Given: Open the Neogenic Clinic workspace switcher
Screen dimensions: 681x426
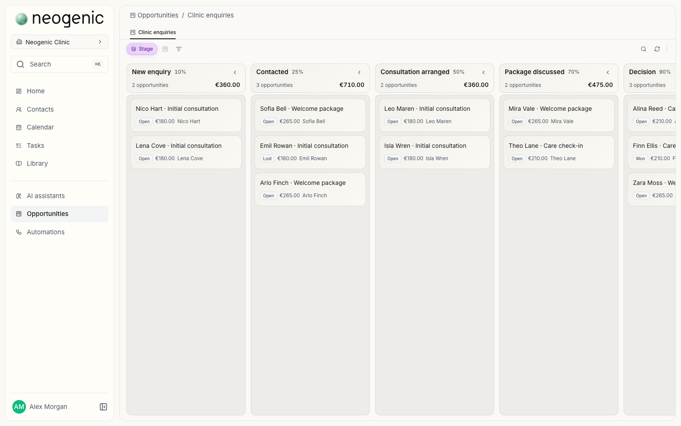Looking at the screenshot, I should pos(60,42).
